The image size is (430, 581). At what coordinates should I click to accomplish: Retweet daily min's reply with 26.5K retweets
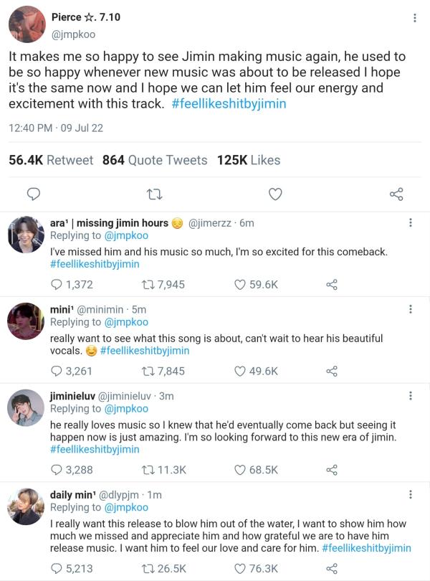tap(150, 568)
